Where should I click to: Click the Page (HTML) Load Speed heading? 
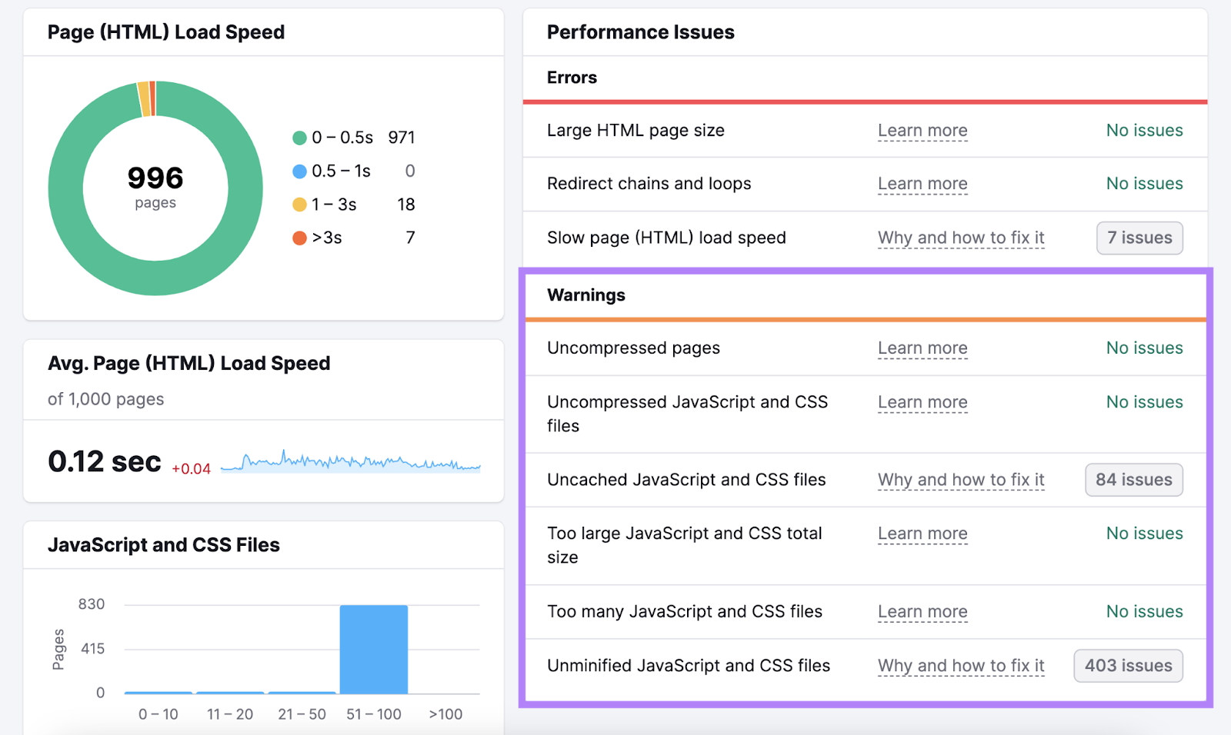166,32
